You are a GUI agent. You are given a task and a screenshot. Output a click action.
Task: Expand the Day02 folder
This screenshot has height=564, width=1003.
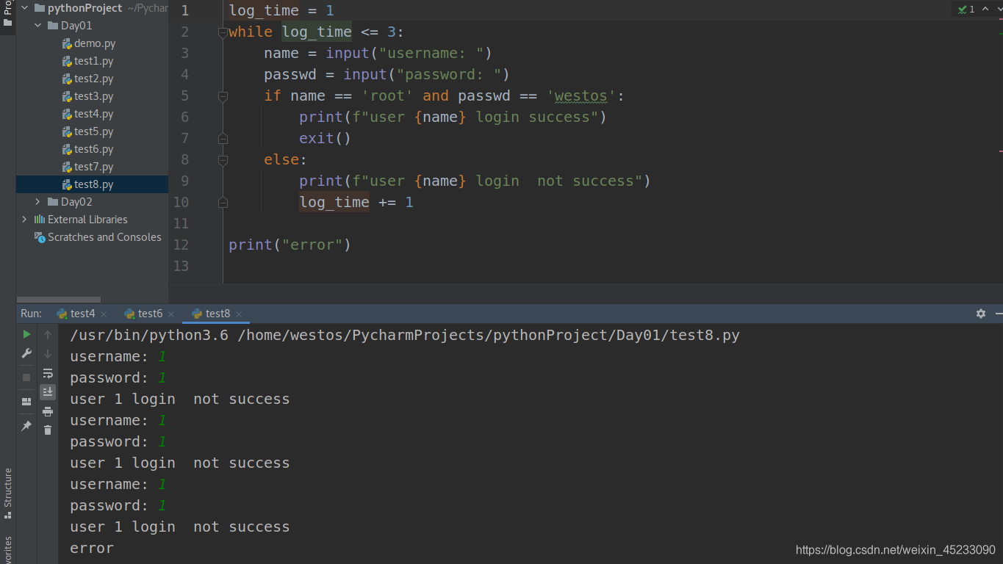(x=38, y=202)
